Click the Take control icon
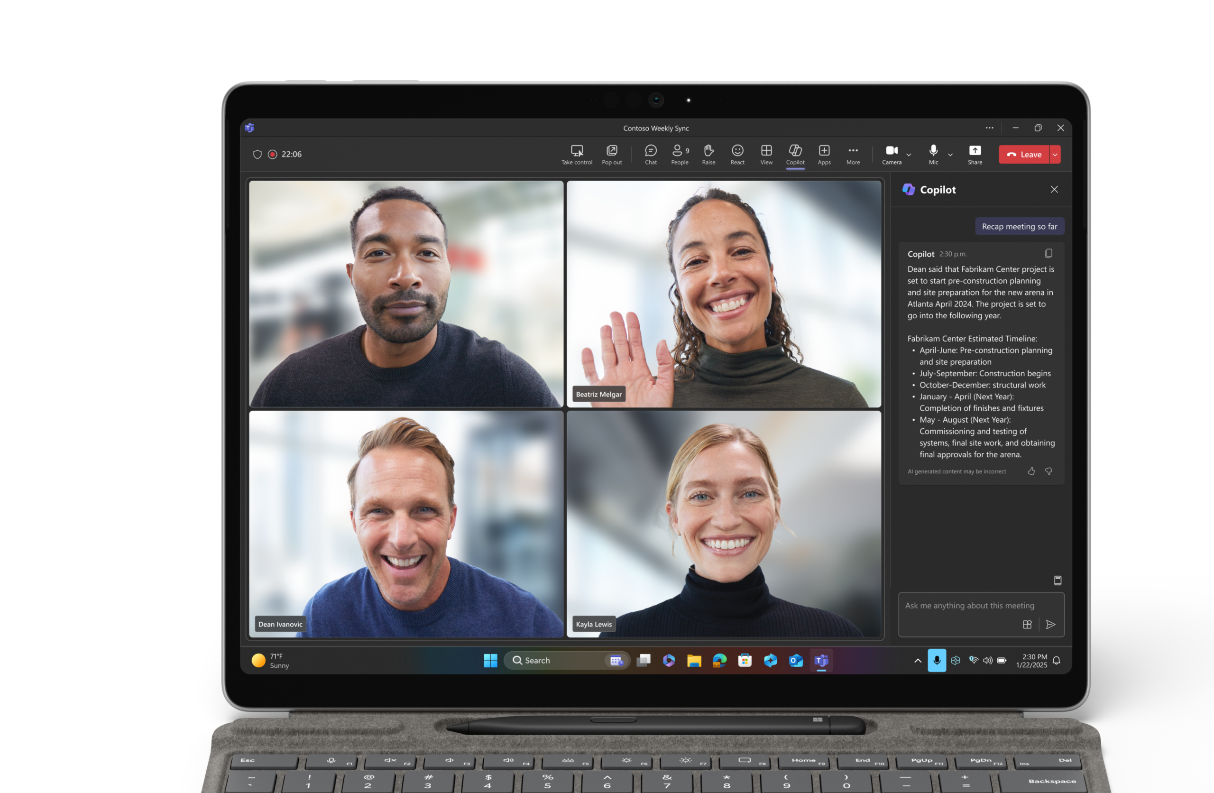The width and height of the screenshot is (1214, 793). (x=577, y=154)
